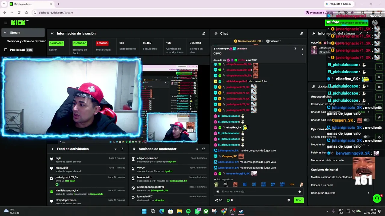This screenshot has width=385, height=216.
Task: Select the Kick team browser tab
Action: click(x=30, y=4)
